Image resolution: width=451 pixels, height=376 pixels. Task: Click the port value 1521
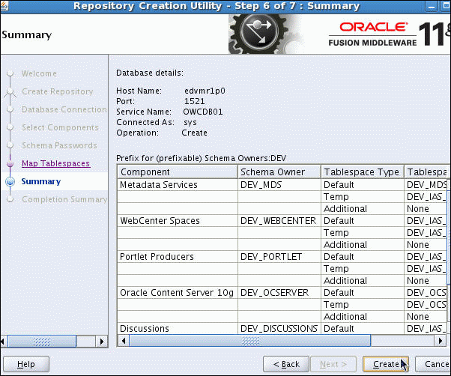(x=195, y=101)
